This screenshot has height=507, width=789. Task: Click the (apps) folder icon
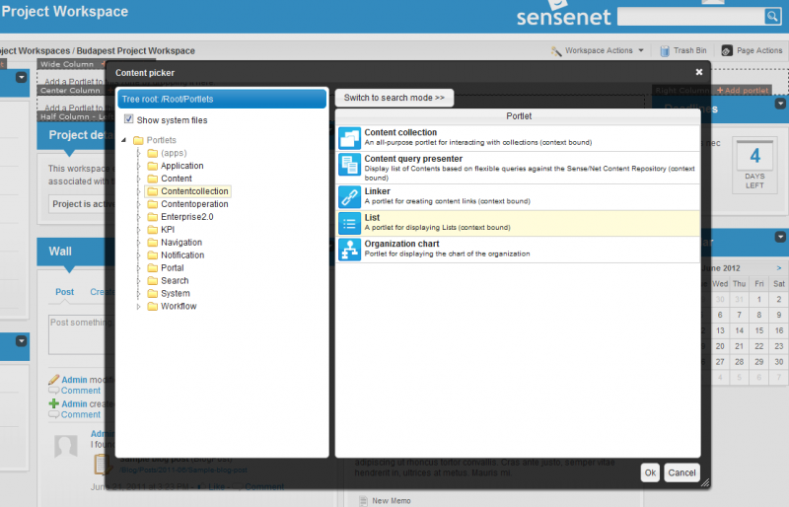click(153, 153)
